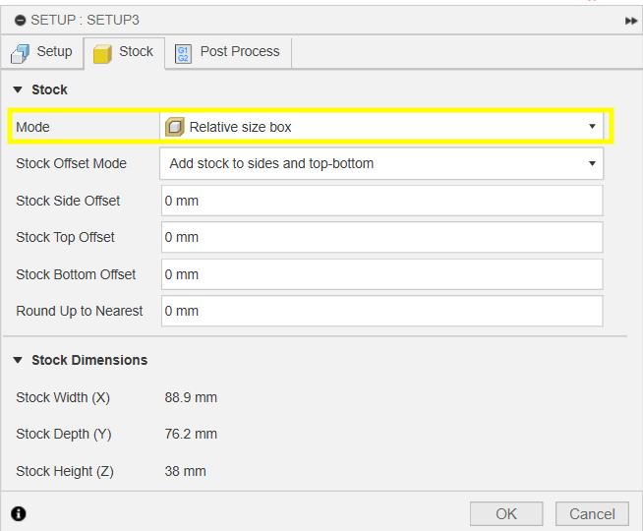643x531 pixels.
Task: Click the info icon at bottom left
Action: (x=19, y=513)
